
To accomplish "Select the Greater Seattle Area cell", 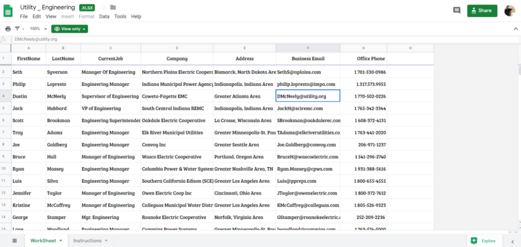I will tap(244, 145).
